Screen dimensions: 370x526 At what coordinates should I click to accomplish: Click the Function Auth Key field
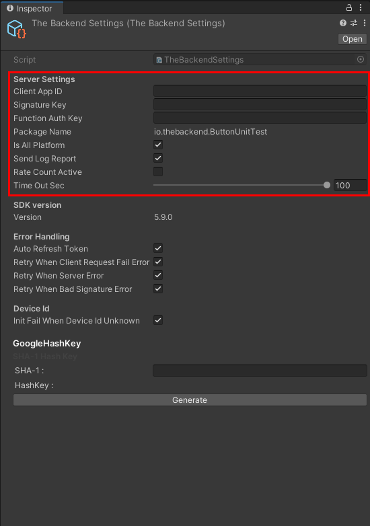pyautogui.click(x=260, y=118)
